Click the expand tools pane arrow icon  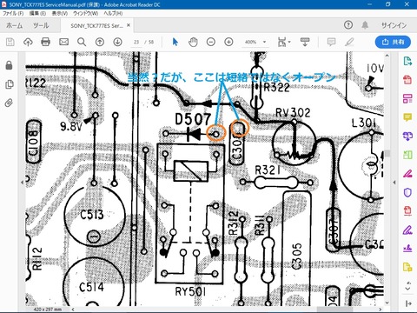(x=408, y=303)
